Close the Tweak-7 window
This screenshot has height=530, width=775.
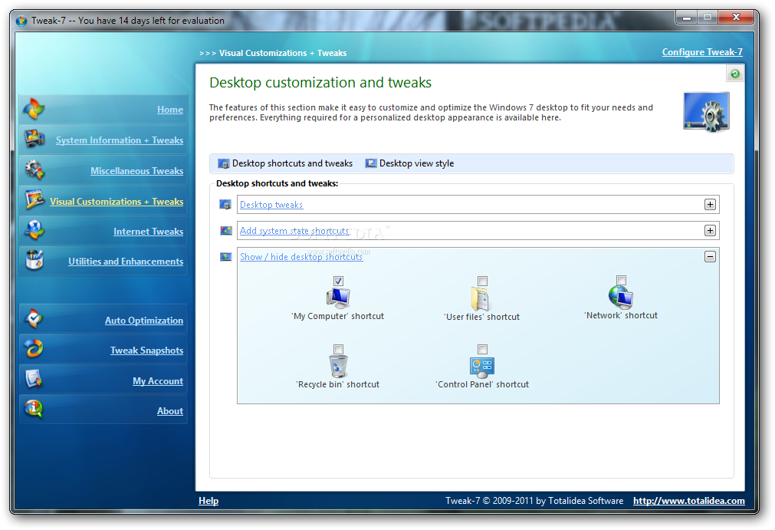pos(735,18)
